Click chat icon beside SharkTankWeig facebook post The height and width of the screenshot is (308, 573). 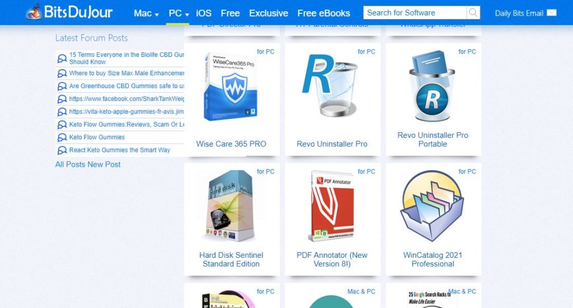62,99
